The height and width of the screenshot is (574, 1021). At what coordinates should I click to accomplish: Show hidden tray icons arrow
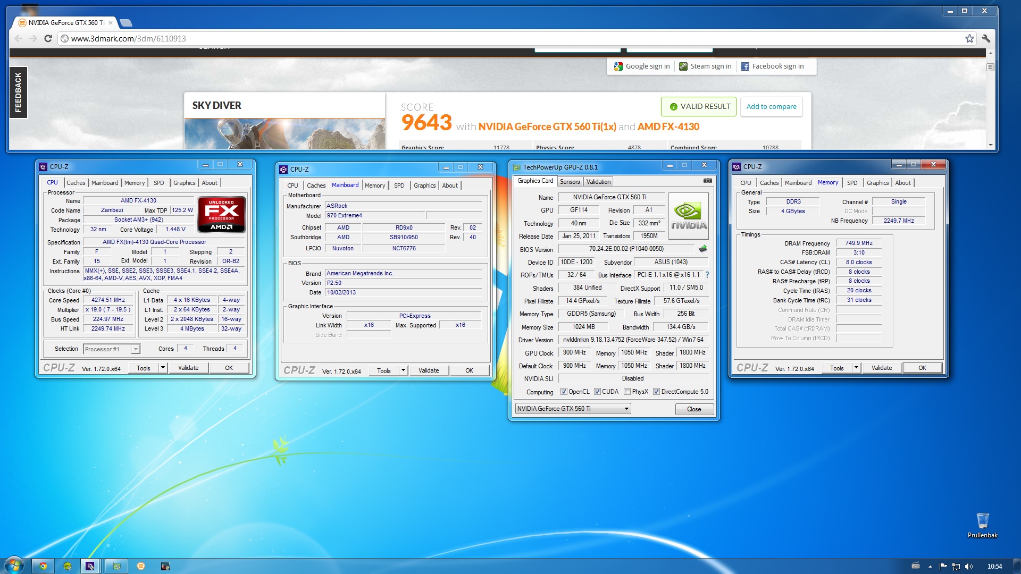tap(930, 567)
